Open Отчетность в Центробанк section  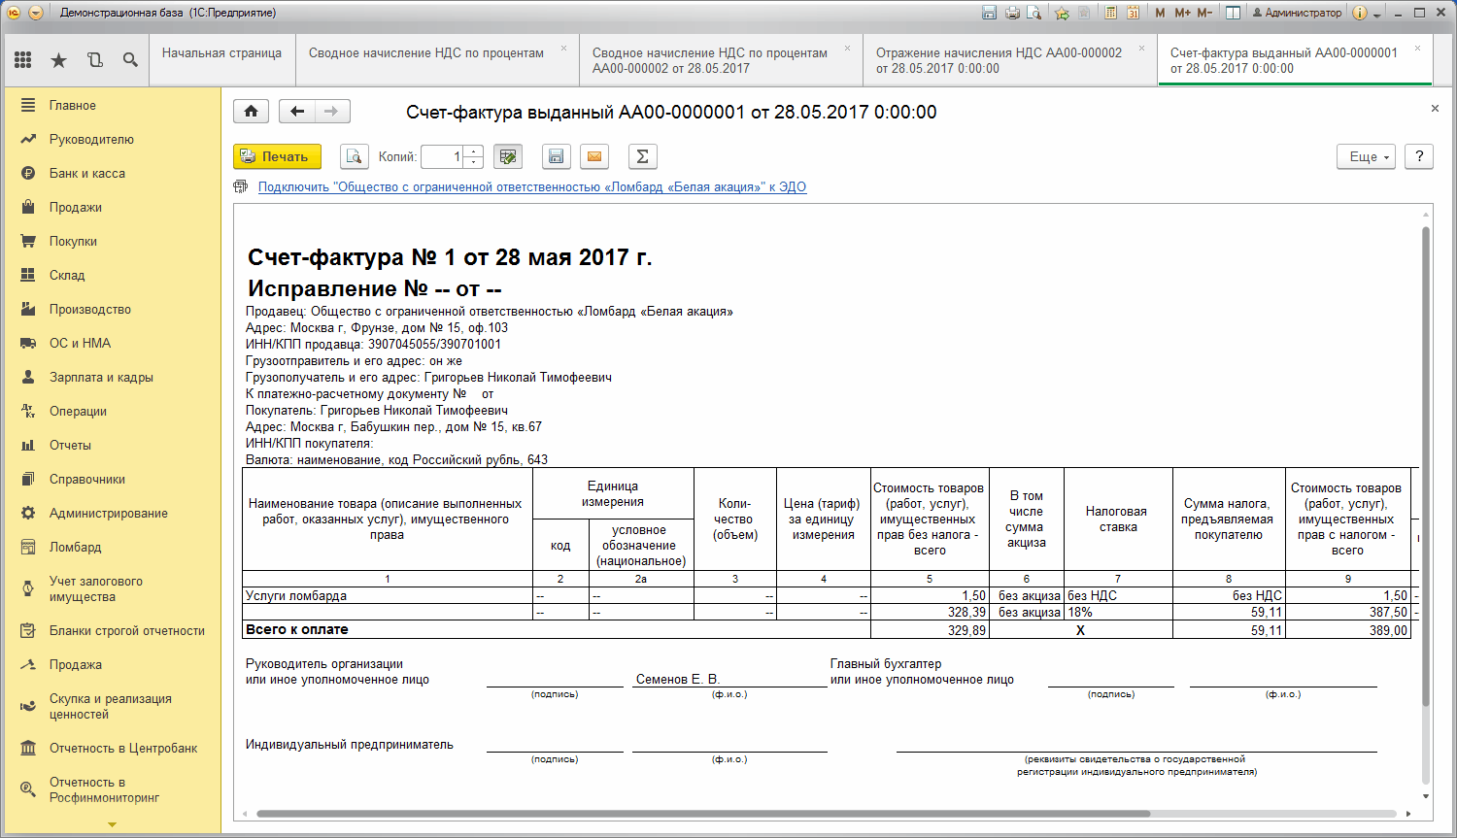111,748
